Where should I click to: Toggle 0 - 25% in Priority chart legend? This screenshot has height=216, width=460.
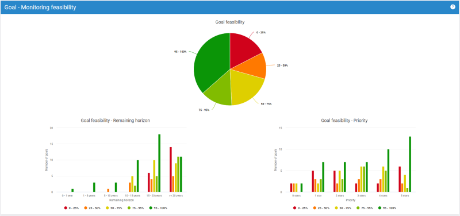coord(300,208)
